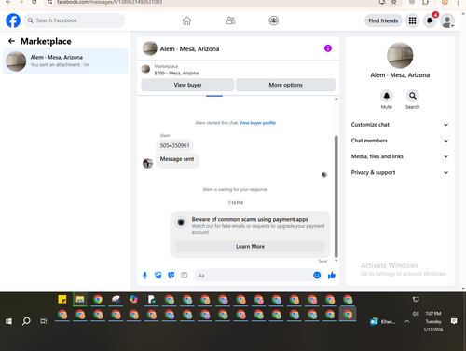
Task: Expand Privacy & support section
Action: (x=400, y=172)
